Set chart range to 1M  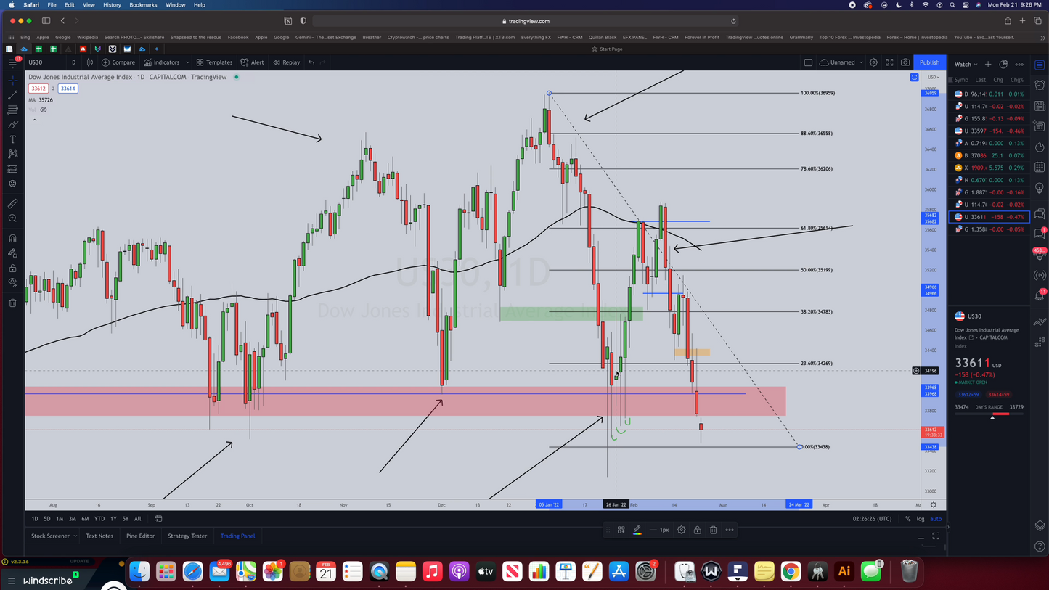coord(60,519)
